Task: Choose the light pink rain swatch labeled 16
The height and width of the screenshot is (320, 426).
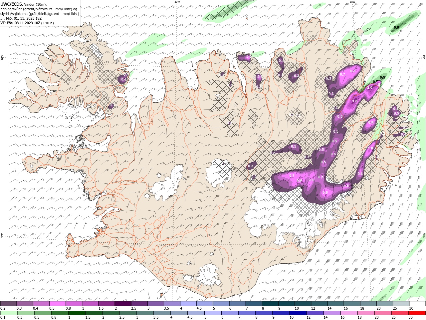Action: click(348, 313)
